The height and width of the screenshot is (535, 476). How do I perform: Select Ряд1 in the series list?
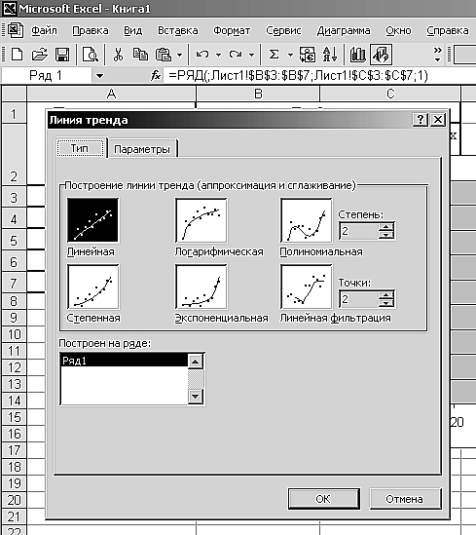[124, 361]
